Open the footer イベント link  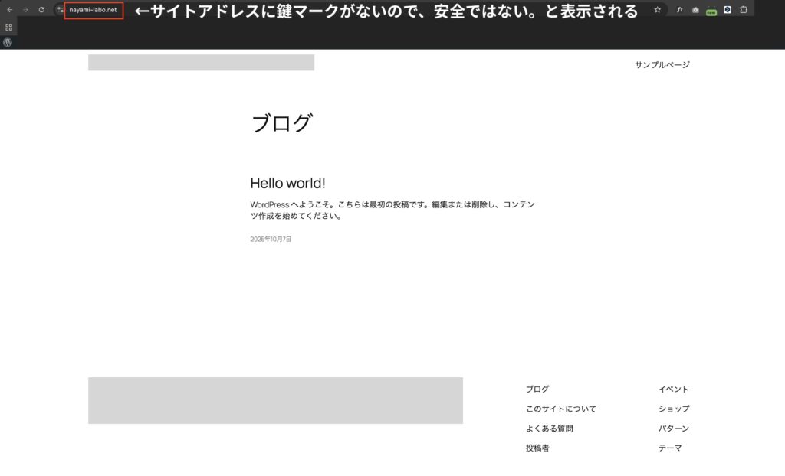[x=673, y=390]
